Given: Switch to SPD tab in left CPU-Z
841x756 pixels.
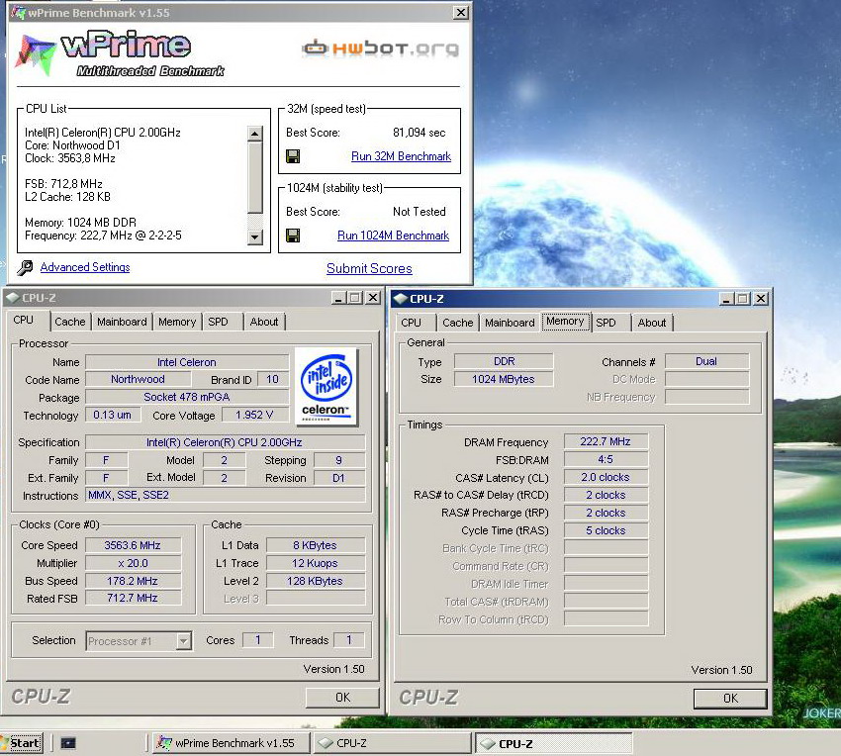Looking at the screenshot, I should [219, 322].
